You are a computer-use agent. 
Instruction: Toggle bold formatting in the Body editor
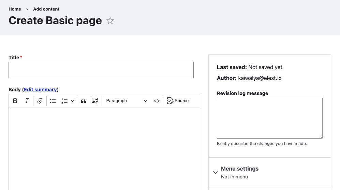click(x=15, y=101)
